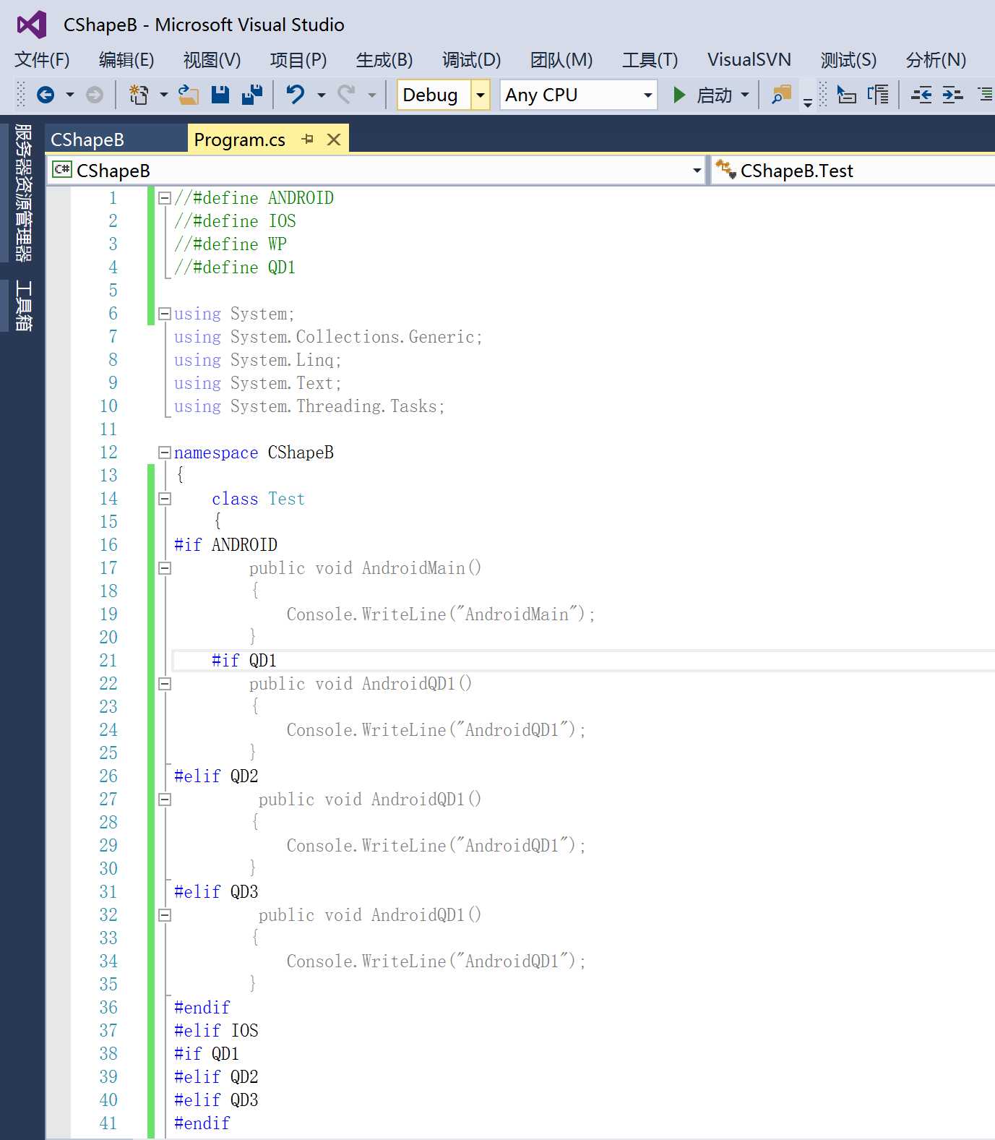This screenshot has height=1140, width=995.
Task: Click the Increase Indent icon
Action: pyautogui.click(x=953, y=95)
